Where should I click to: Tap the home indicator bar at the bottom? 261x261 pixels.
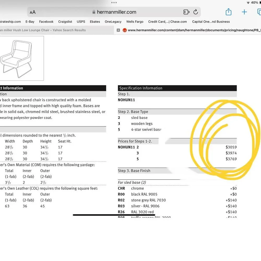[114, 215]
